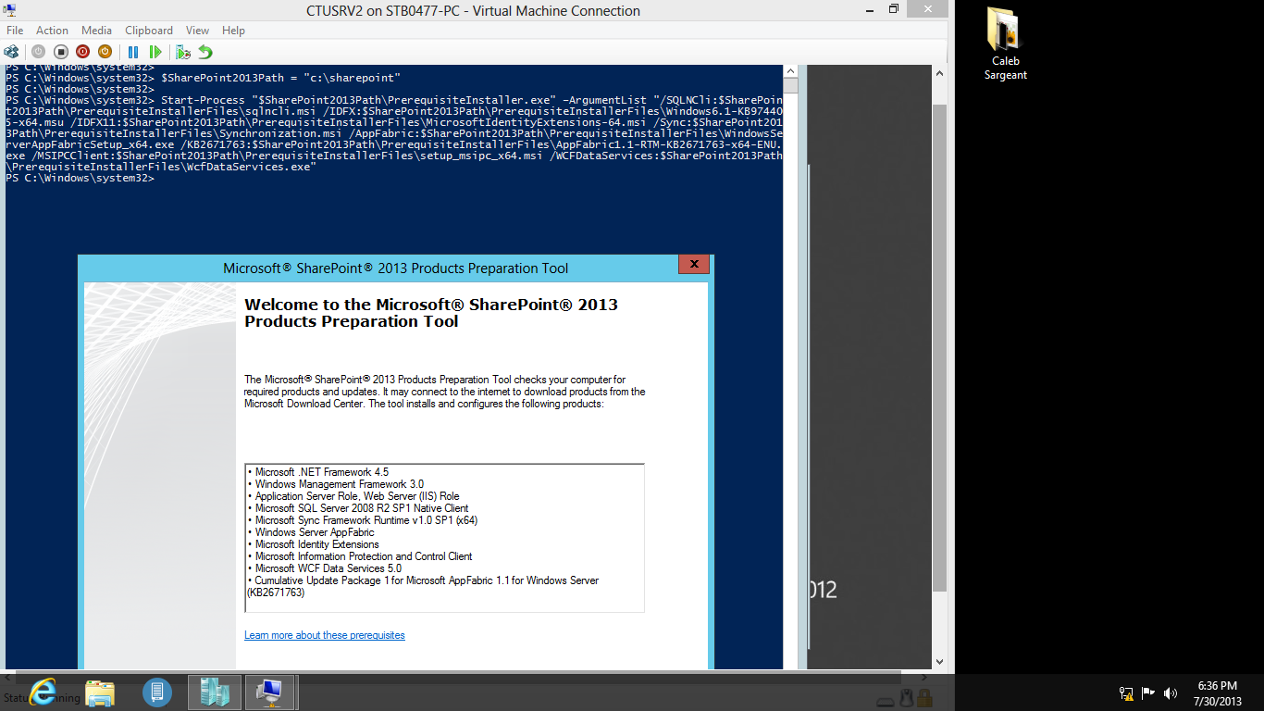This screenshot has width=1264, height=711.
Task: Launch Internet Explorer from the taskbar
Action: click(43, 692)
